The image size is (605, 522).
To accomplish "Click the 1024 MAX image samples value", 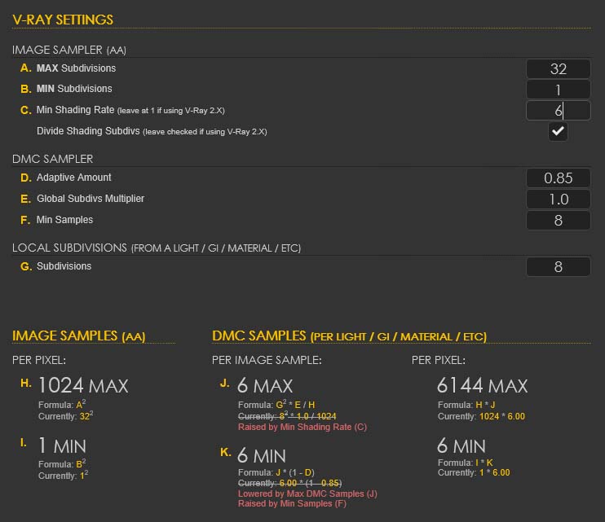I will click(83, 385).
